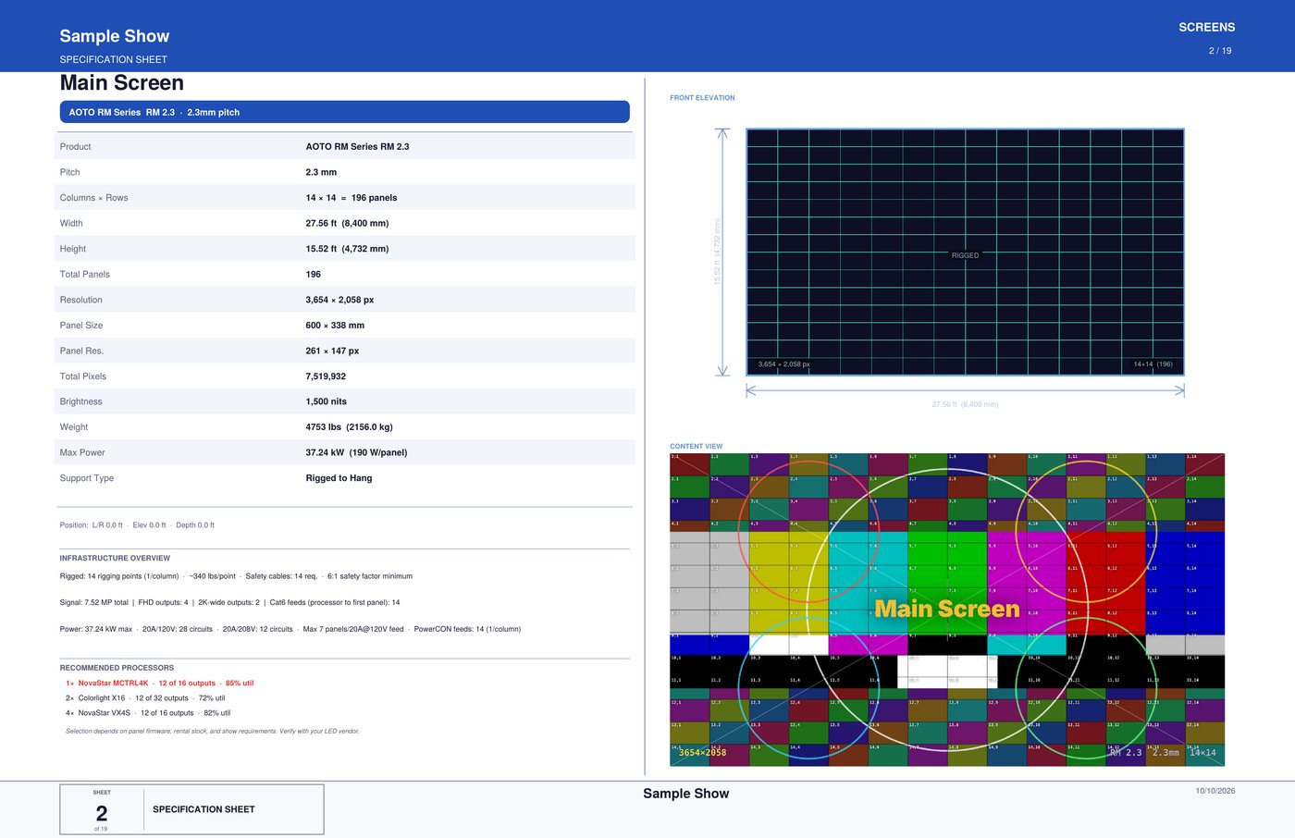Click the horizontal width dimension '27.56 ft (8,400 mm)'
Screen dimensions: 1295x838
pos(965,404)
